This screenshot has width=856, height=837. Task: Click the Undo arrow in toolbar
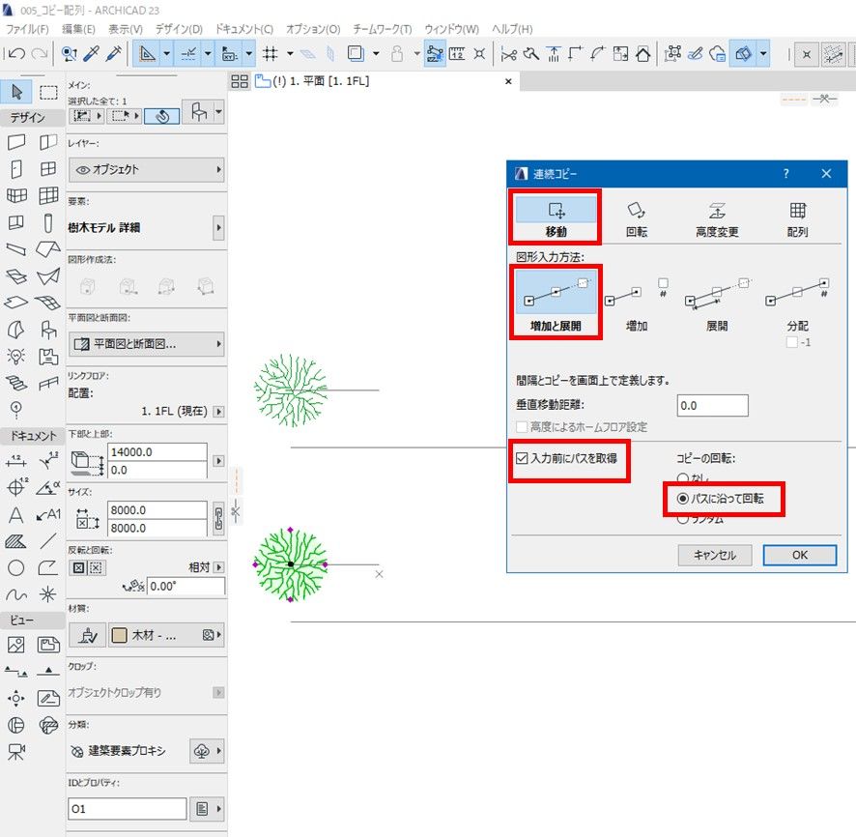tap(17, 53)
